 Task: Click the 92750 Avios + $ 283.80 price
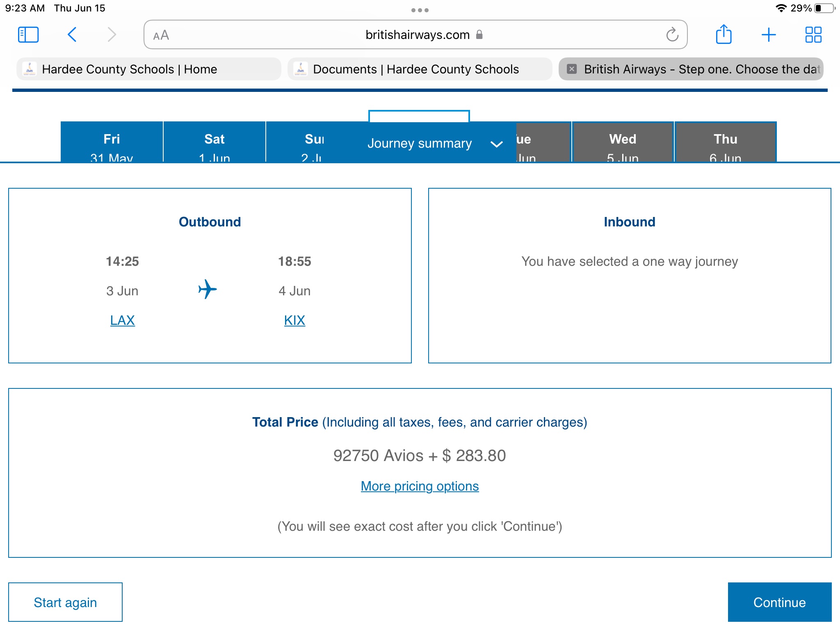point(420,456)
